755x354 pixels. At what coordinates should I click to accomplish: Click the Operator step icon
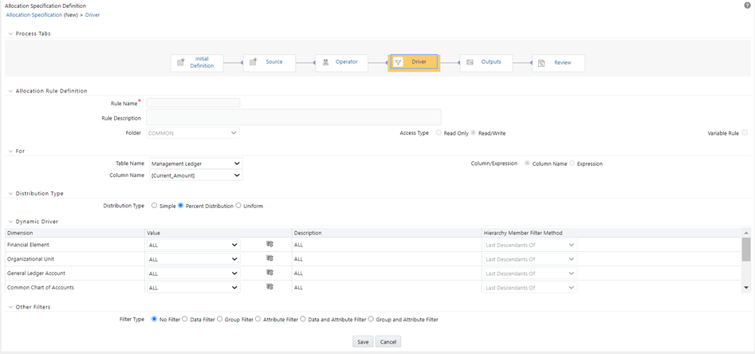(325, 63)
